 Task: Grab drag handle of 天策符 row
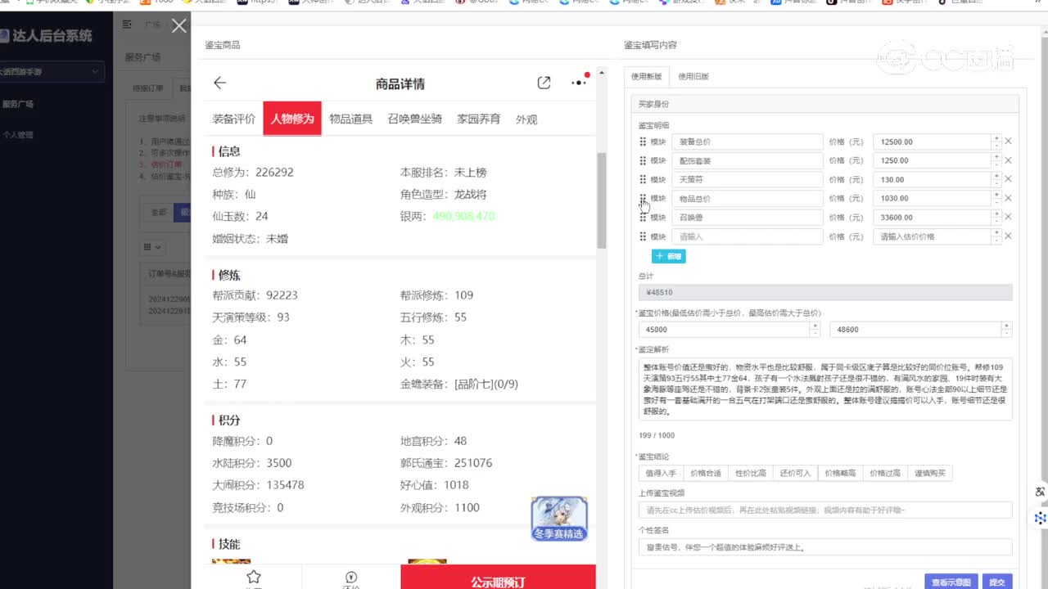coord(643,179)
